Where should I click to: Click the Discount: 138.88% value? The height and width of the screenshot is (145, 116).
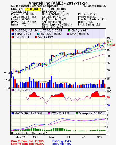(22, 14)
